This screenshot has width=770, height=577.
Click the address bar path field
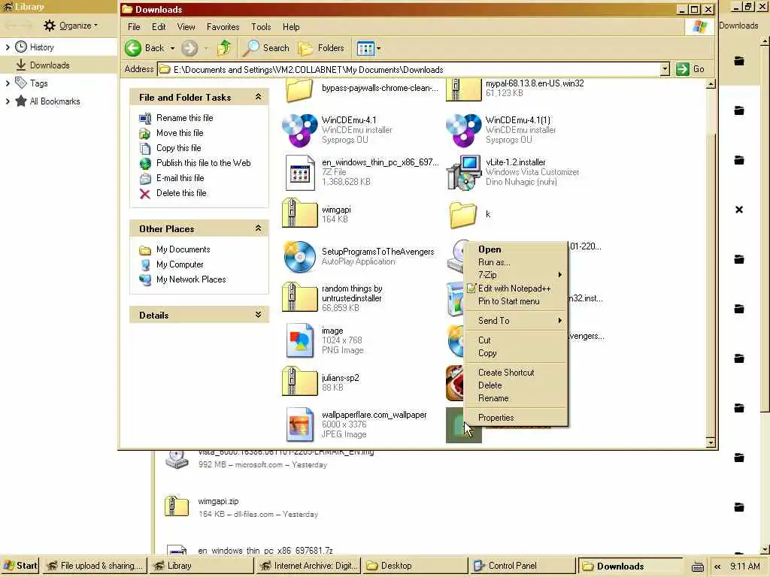pyautogui.click(x=408, y=69)
